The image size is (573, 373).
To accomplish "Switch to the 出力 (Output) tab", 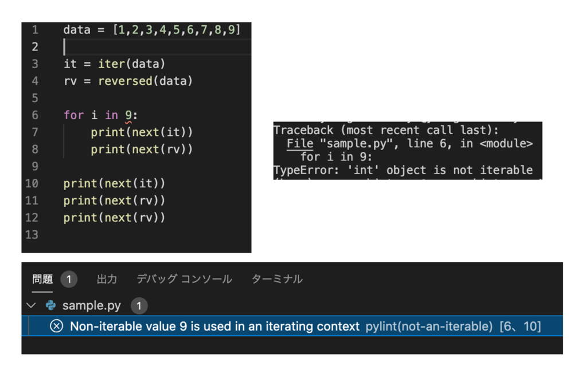I will [107, 279].
